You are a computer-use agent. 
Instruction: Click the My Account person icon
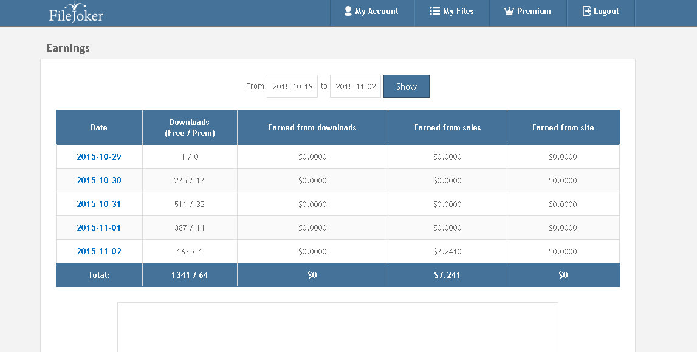point(348,11)
